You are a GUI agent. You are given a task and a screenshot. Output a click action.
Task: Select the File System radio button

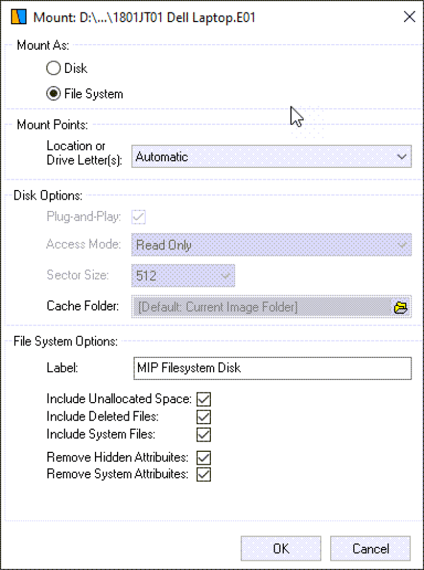click(x=53, y=94)
